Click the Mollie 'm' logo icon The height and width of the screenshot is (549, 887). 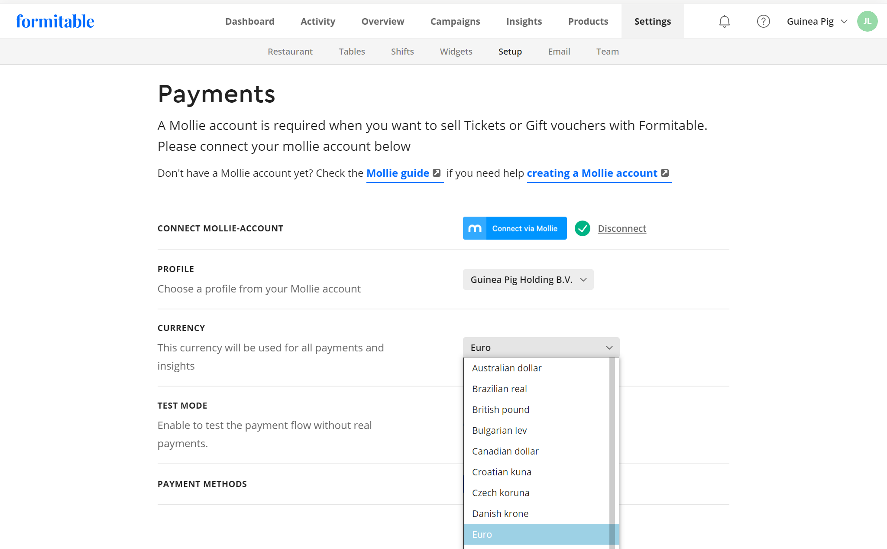(475, 228)
